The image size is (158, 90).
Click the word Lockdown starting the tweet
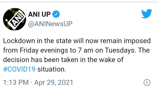pos(19,41)
